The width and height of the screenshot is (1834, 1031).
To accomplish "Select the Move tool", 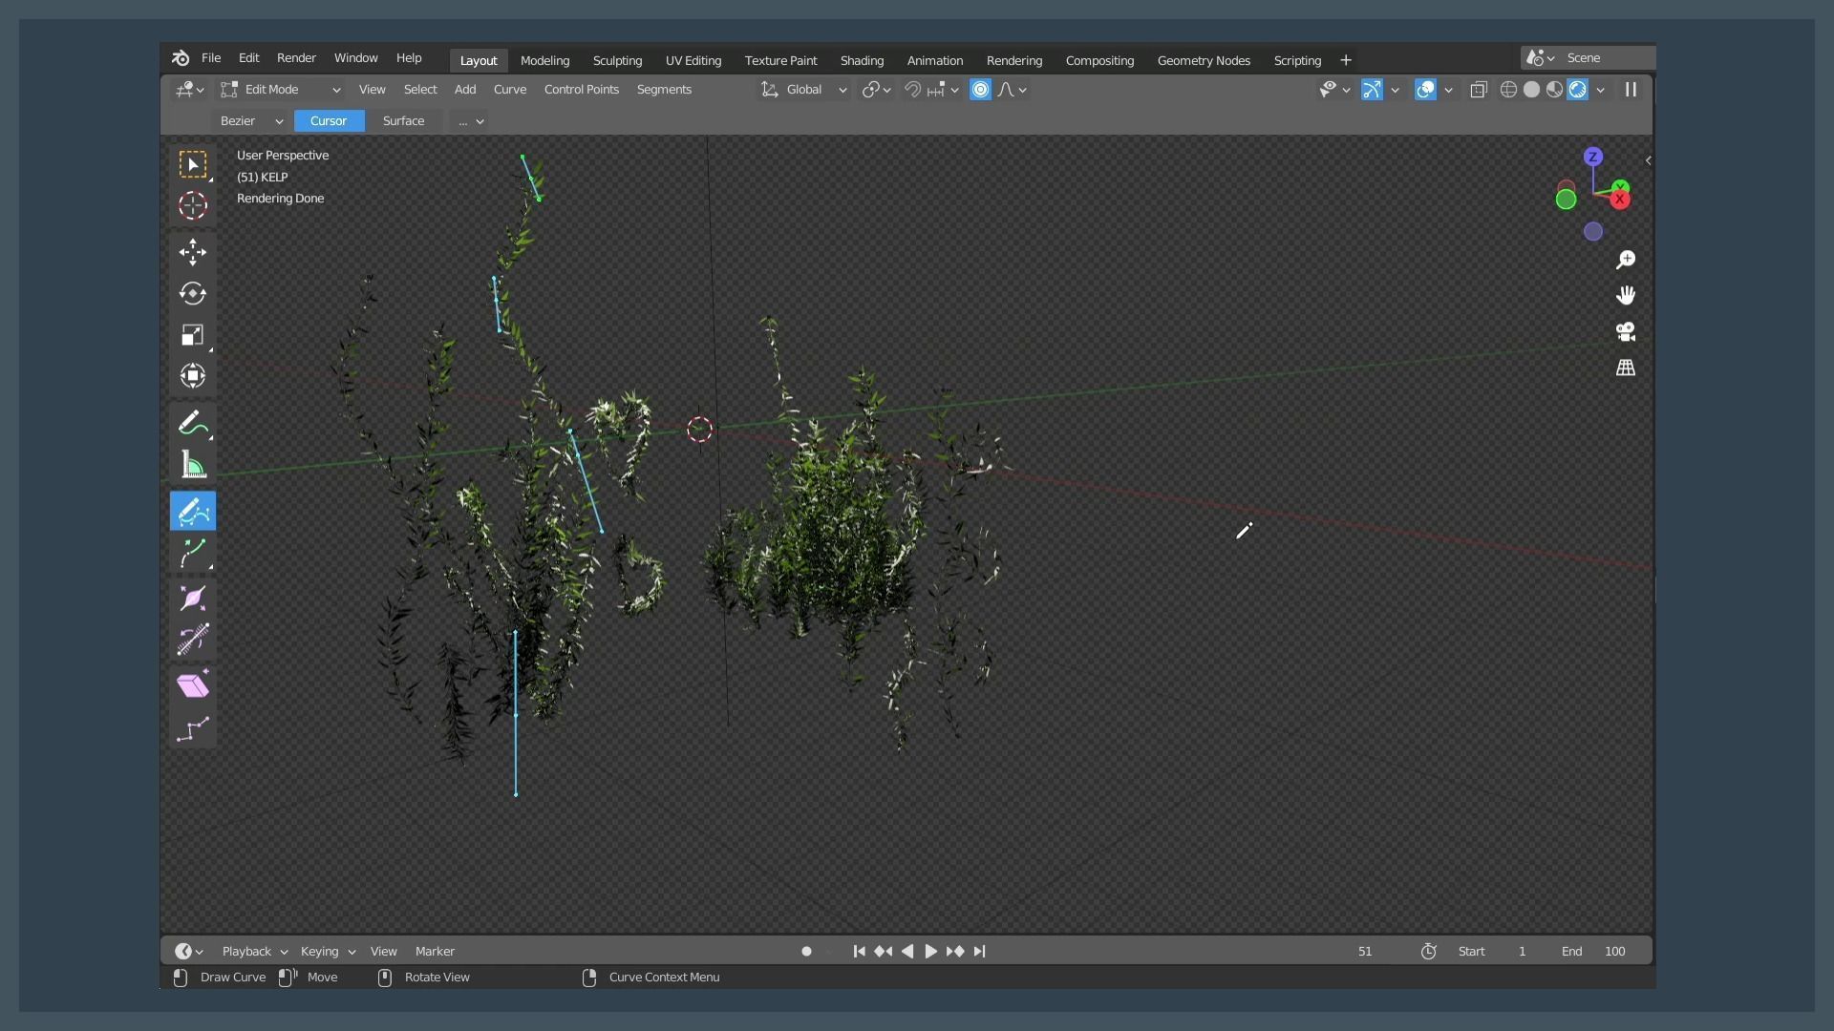I will 193,252.
